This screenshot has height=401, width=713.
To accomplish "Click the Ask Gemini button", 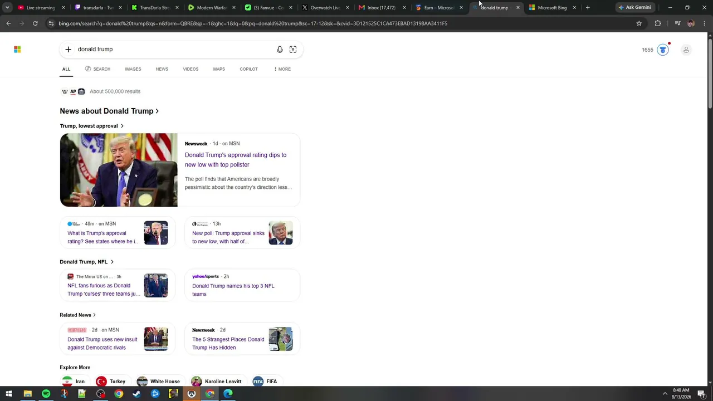I will pyautogui.click(x=634, y=7).
